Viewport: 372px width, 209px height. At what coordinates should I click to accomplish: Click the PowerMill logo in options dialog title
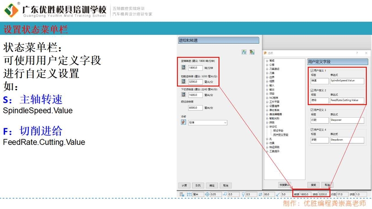[266, 53]
